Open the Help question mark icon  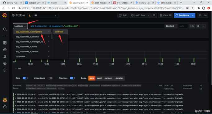5,107
